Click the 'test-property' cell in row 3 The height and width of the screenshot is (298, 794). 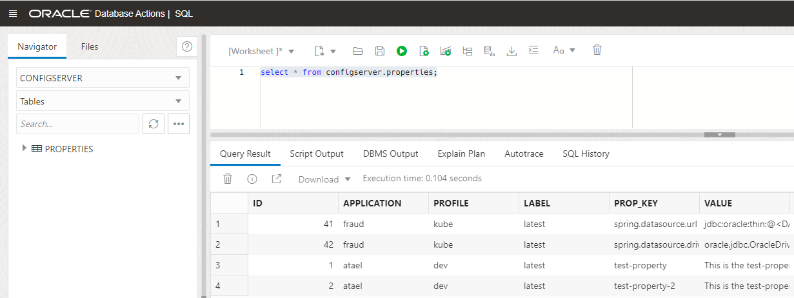655,265
